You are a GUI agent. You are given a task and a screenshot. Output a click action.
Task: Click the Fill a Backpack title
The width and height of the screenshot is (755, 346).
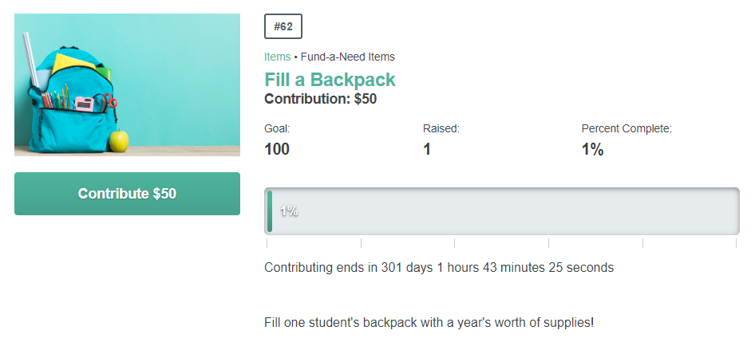(330, 80)
